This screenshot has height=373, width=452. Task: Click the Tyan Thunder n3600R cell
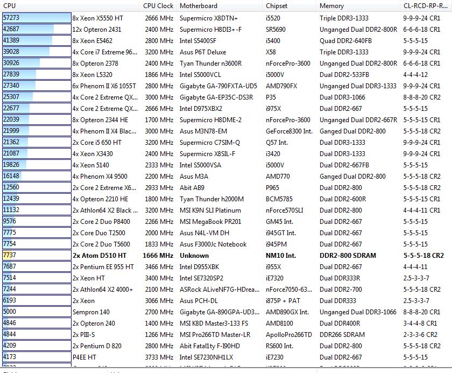pos(211,64)
